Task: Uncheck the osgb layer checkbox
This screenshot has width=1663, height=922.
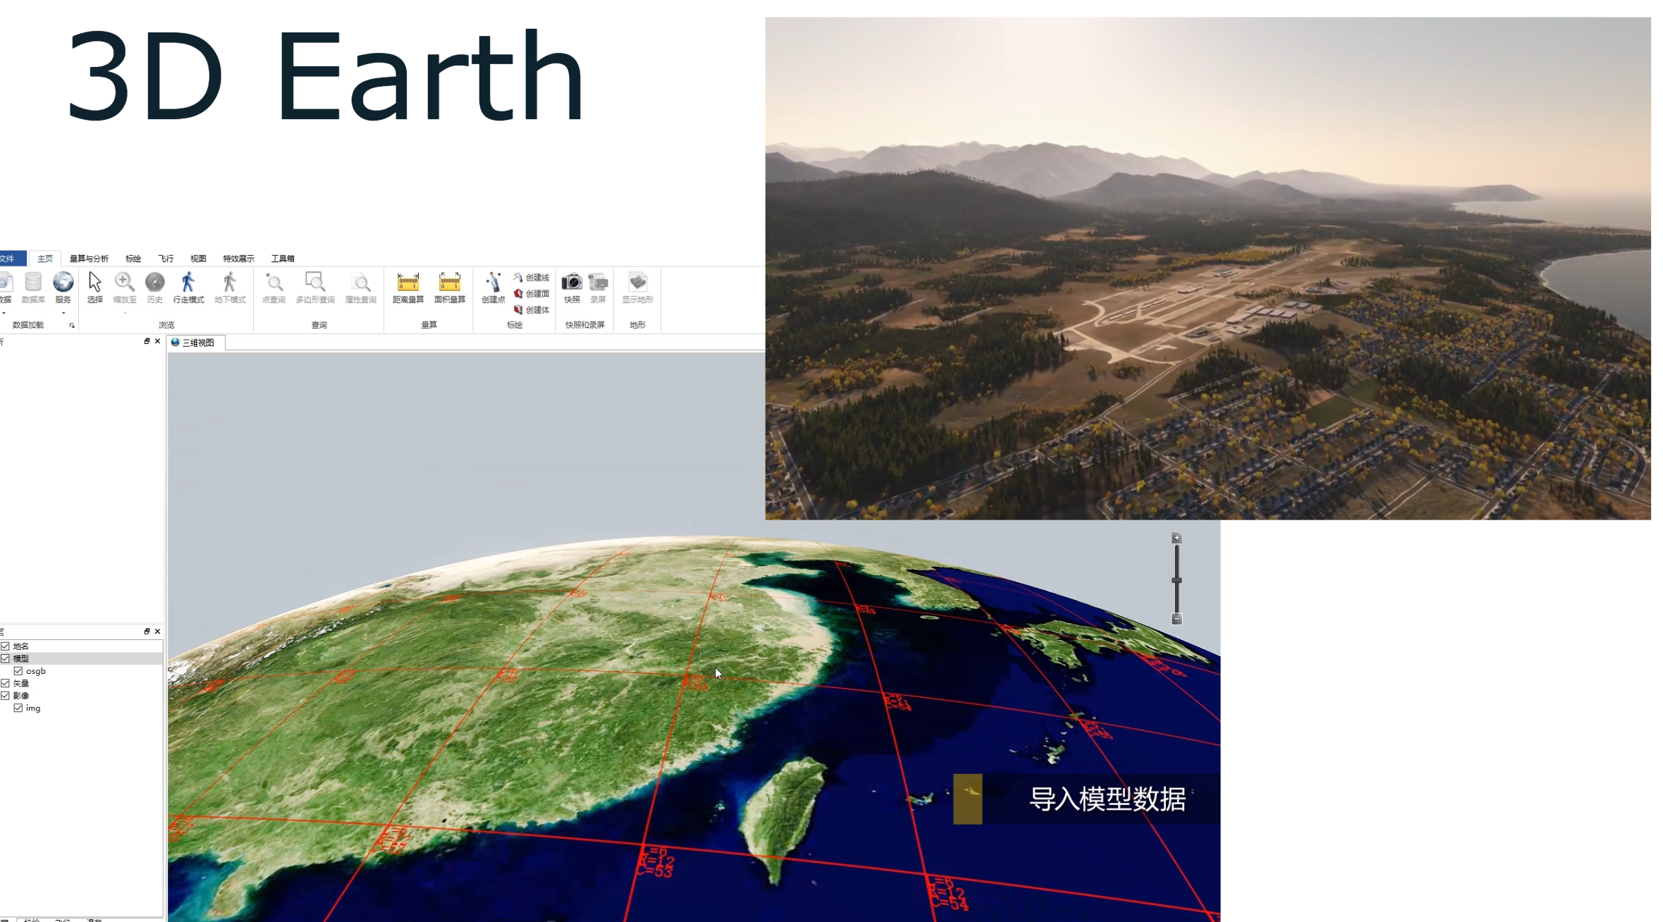Action: tap(18, 671)
